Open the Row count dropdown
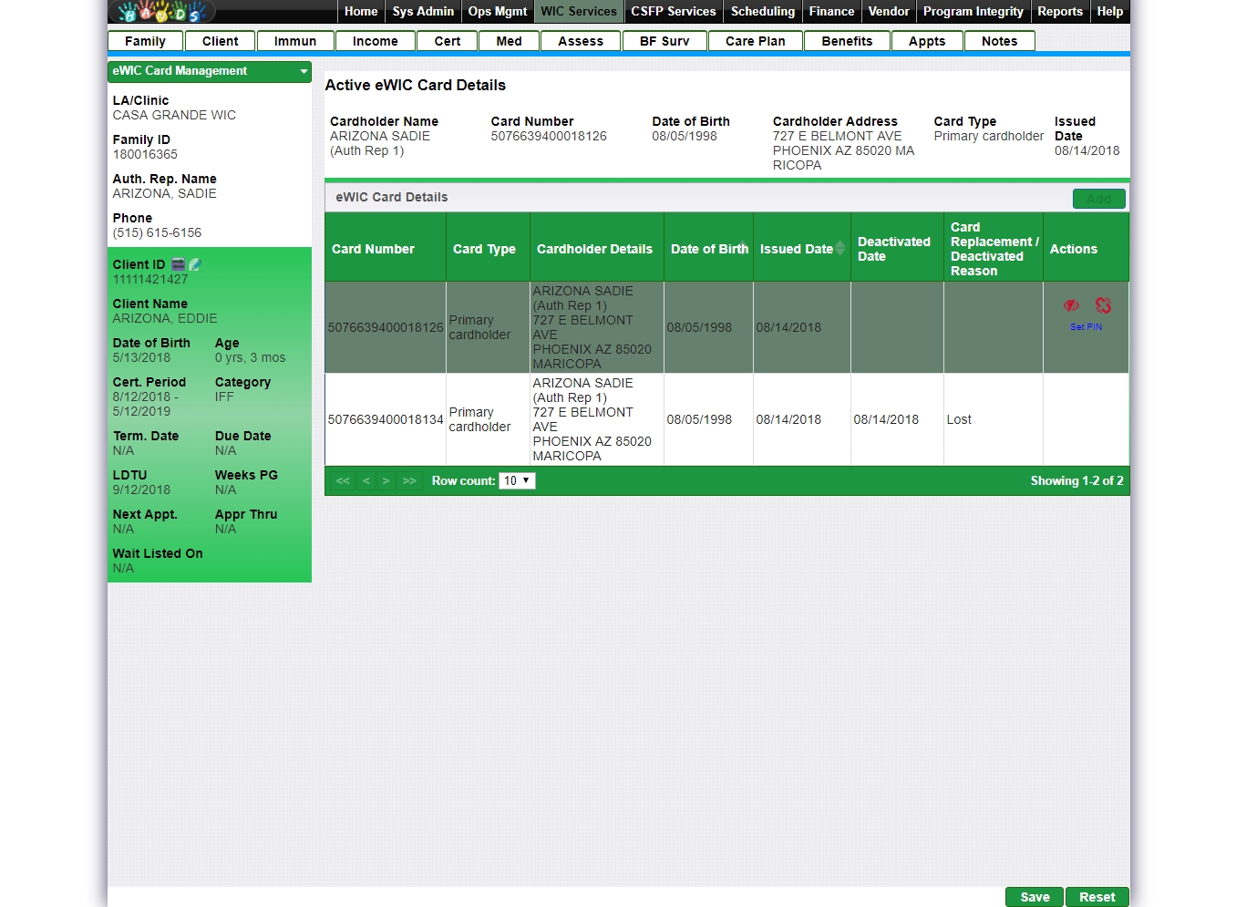1236x907 pixels. point(517,480)
